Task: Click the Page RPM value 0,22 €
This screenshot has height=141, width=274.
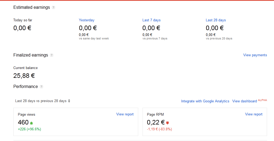Action: [x=156, y=122]
